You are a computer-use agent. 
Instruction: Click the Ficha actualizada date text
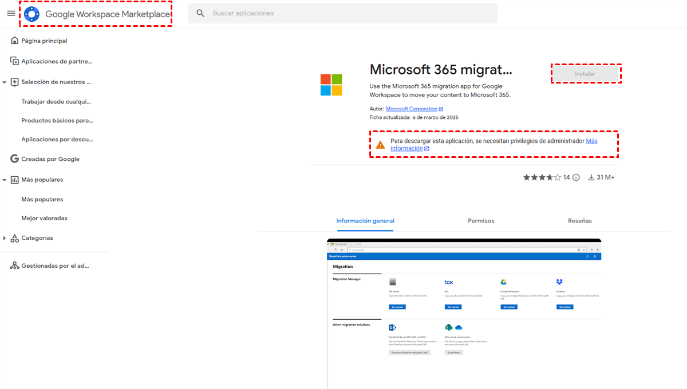pyautogui.click(x=414, y=117)
